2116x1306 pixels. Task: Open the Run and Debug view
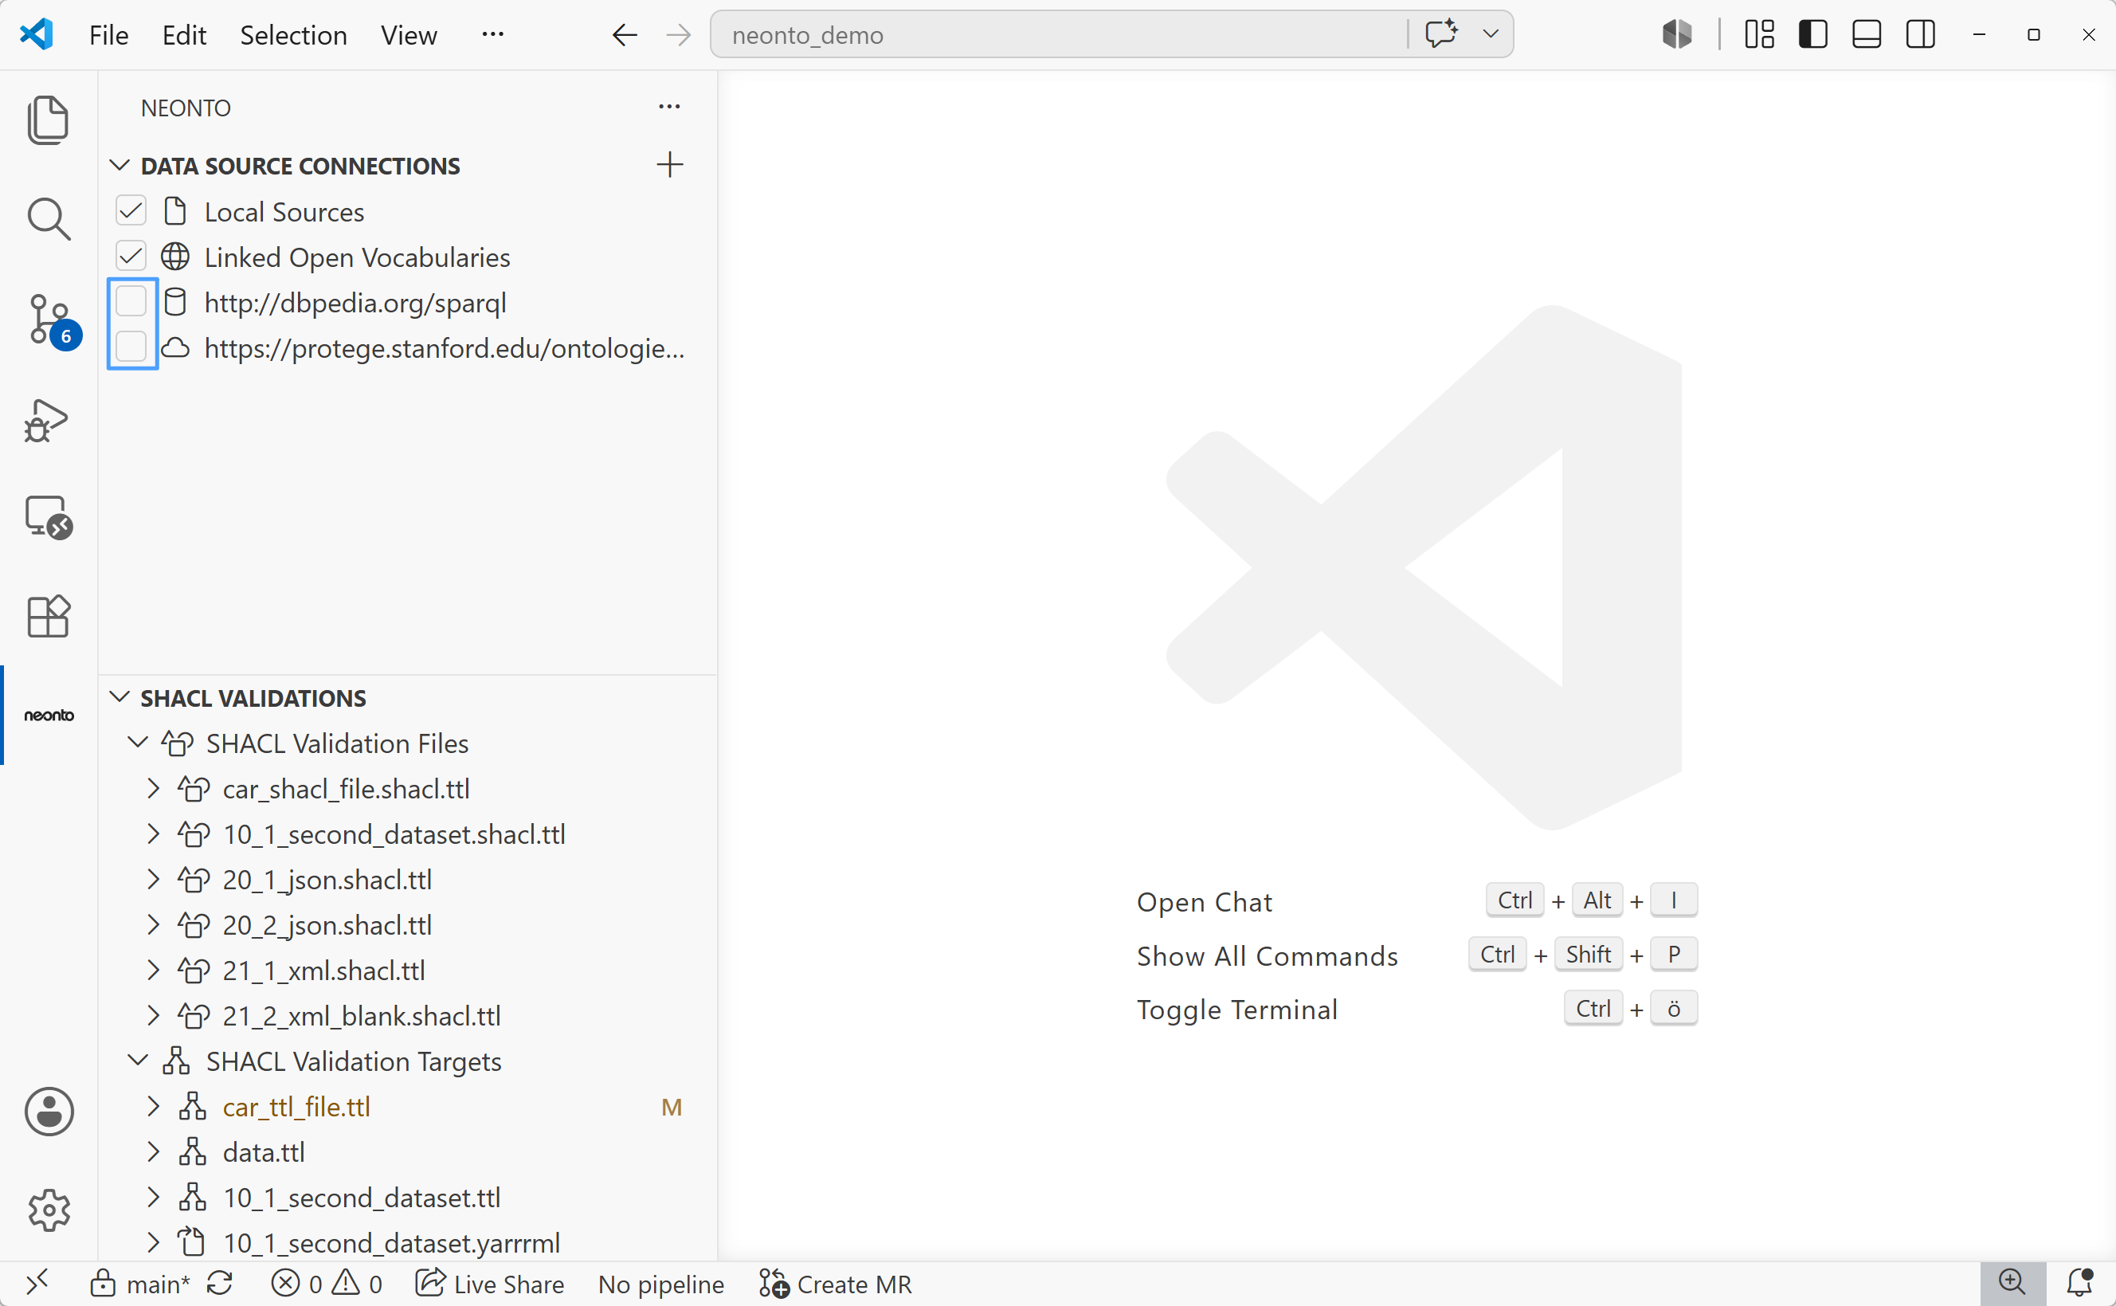coord(47,421)
